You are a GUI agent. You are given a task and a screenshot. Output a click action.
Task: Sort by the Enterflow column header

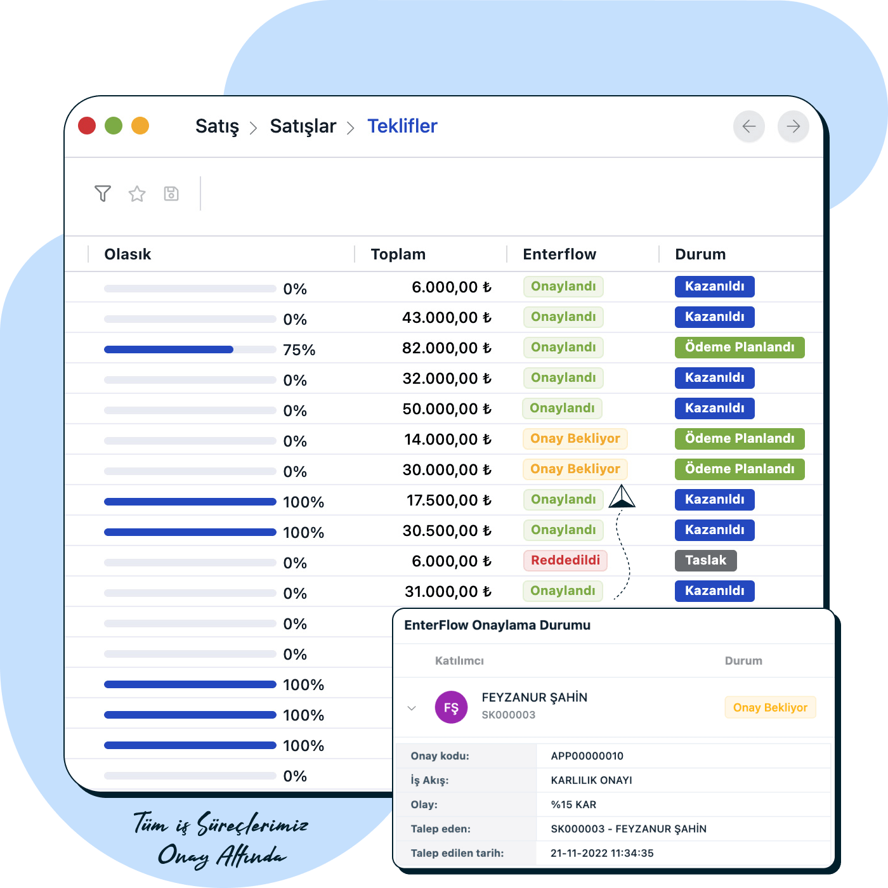pyautogui.click(x=559, y=254)
